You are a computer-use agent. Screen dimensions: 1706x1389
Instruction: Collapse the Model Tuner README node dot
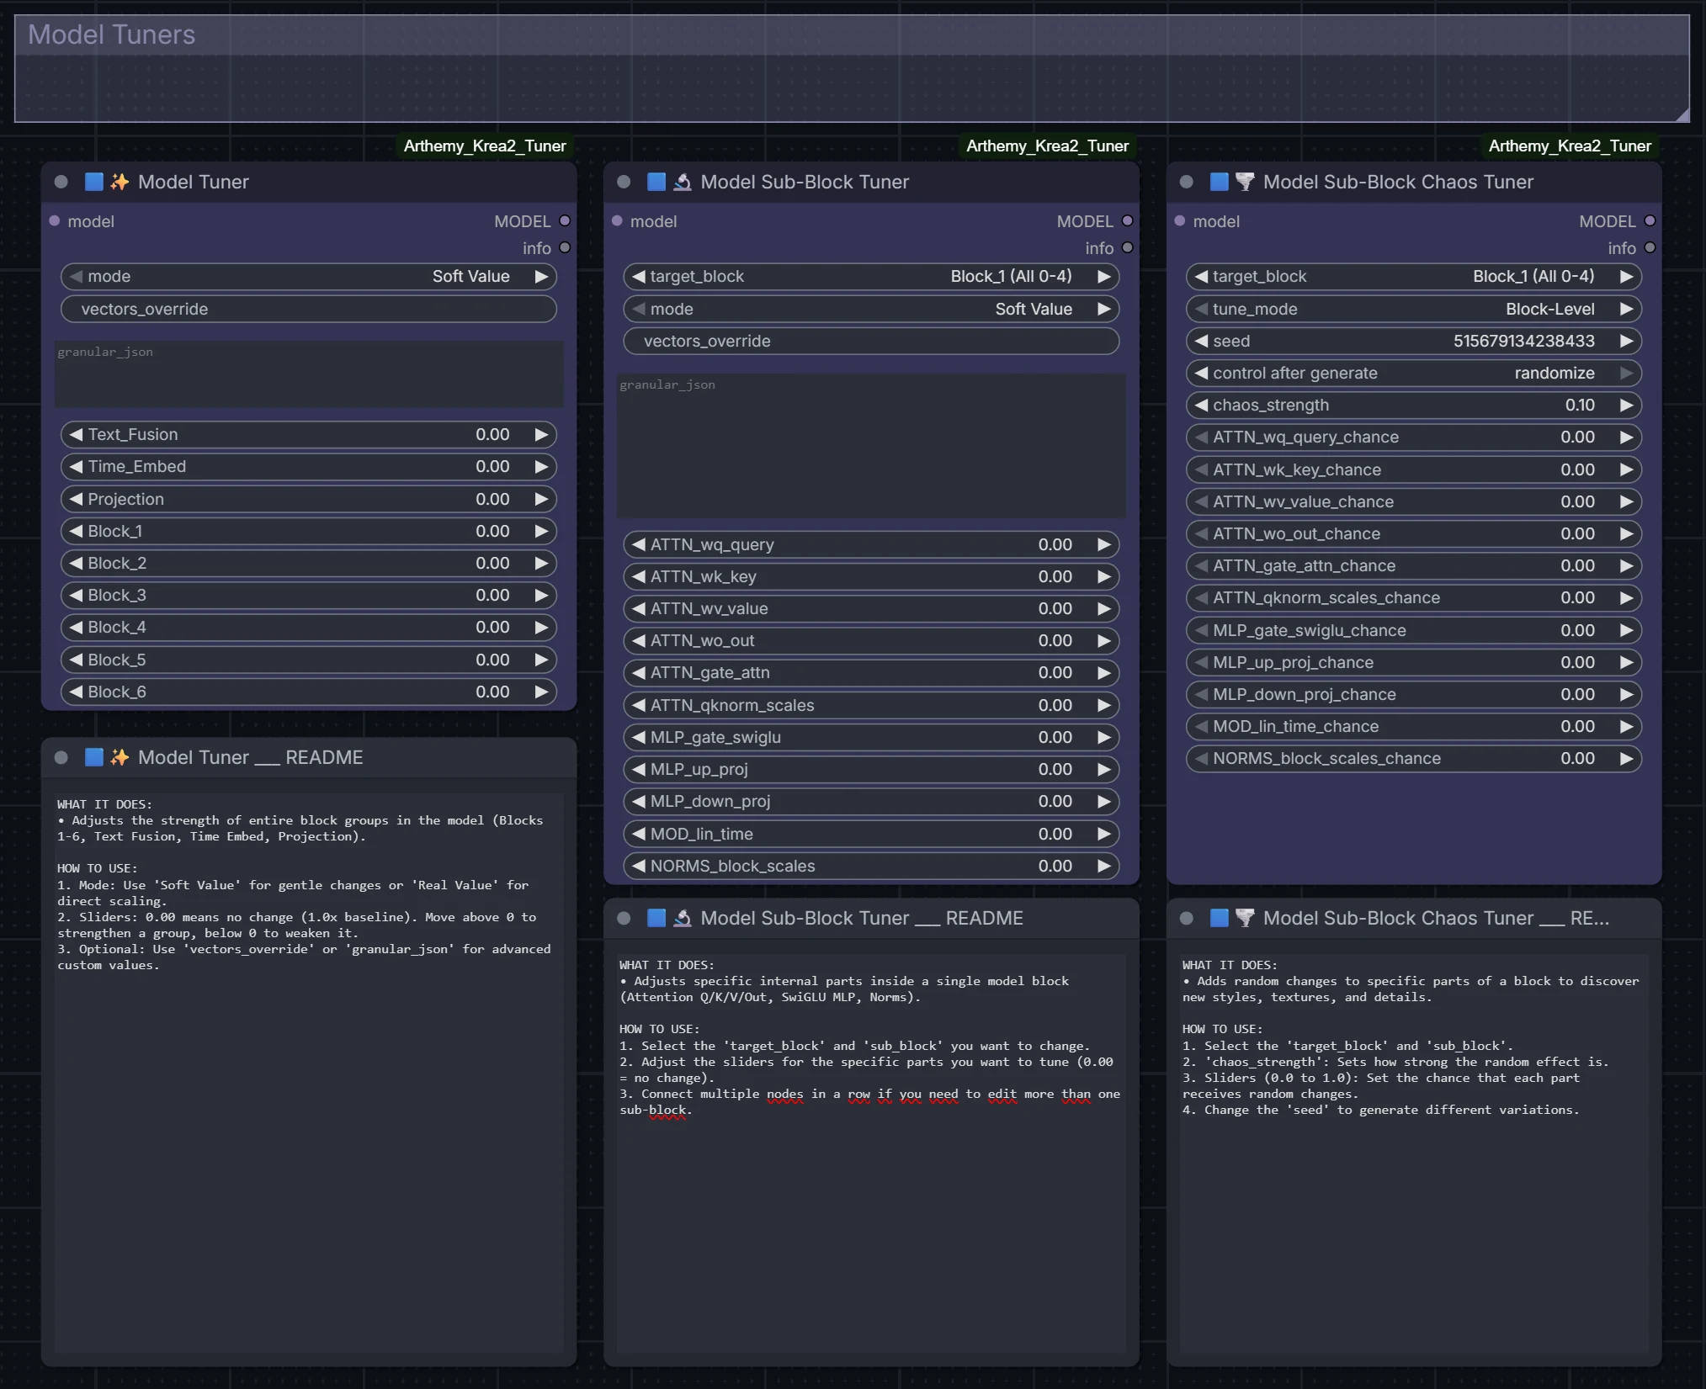click(x=61, y=757)
